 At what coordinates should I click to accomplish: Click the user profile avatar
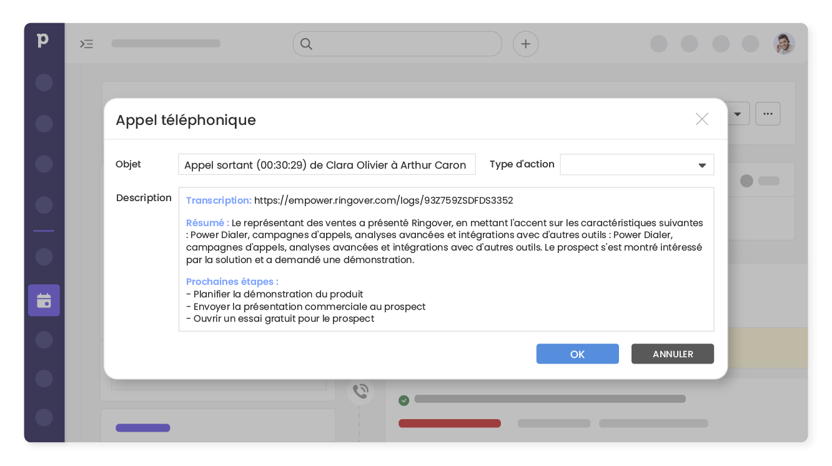(784, 44)
